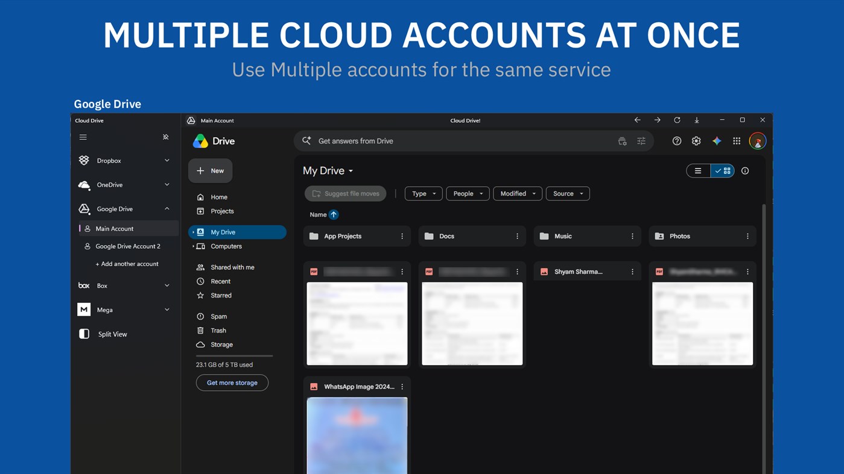Click the storage usage progress bar

click(x=234, y=356)
